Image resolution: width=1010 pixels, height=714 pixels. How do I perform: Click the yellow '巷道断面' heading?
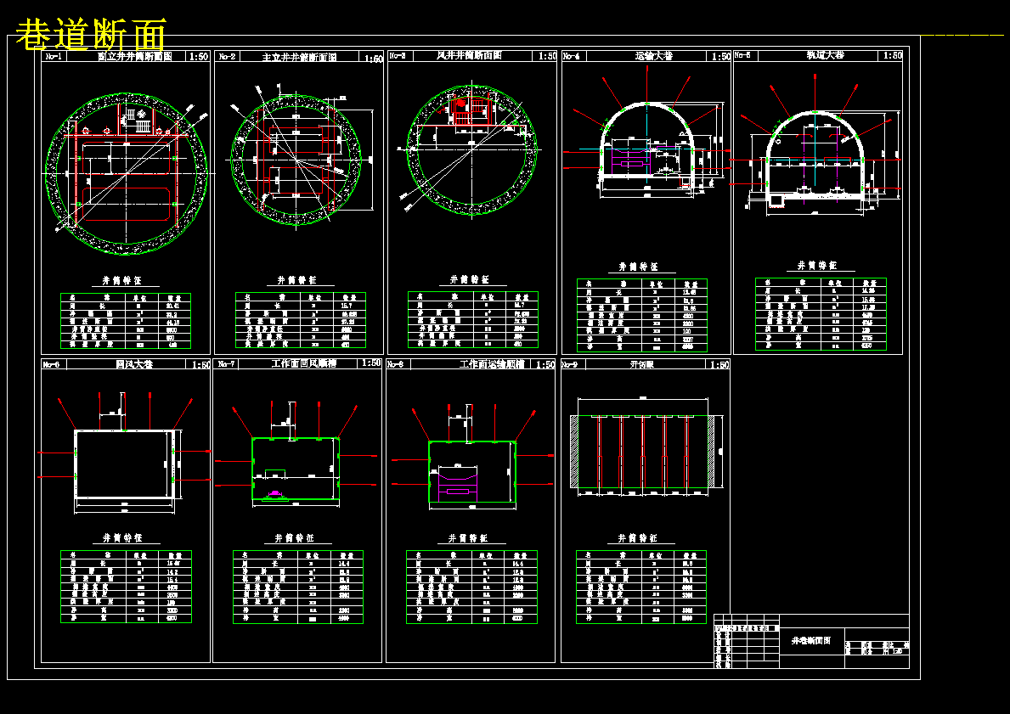(x=91, y=34)
